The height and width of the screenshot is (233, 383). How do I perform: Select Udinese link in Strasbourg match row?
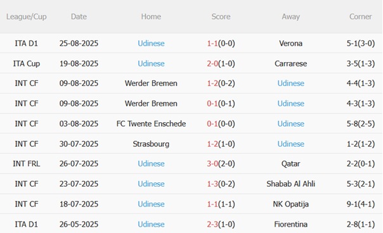(x=290, y=144)
